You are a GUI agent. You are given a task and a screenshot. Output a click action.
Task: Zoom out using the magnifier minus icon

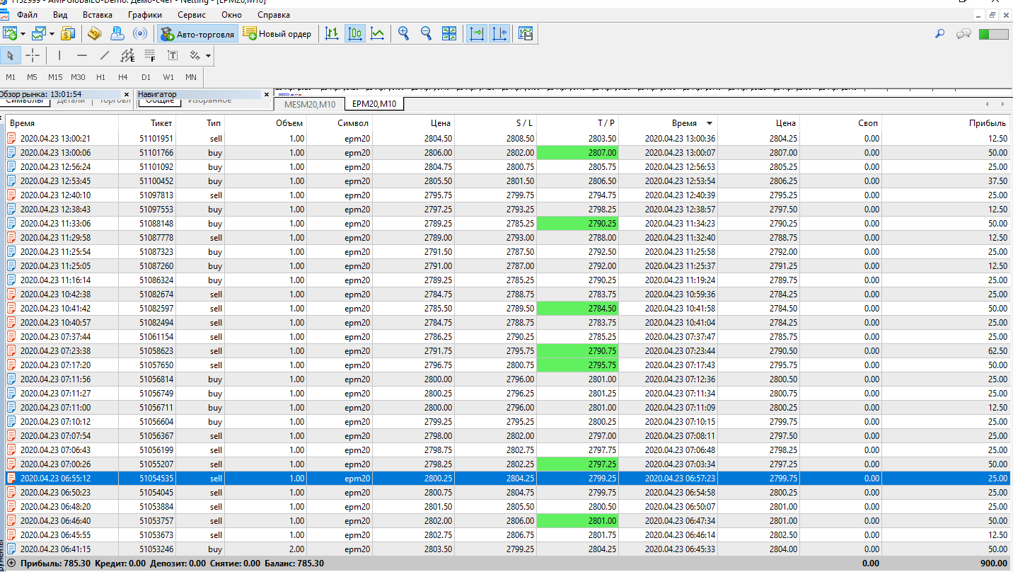(427, 33)
